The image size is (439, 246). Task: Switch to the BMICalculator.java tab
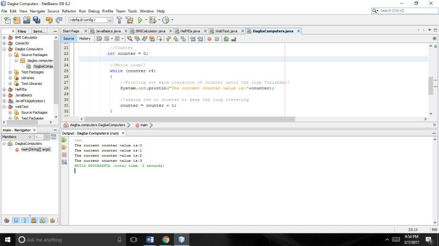[150, 31]
